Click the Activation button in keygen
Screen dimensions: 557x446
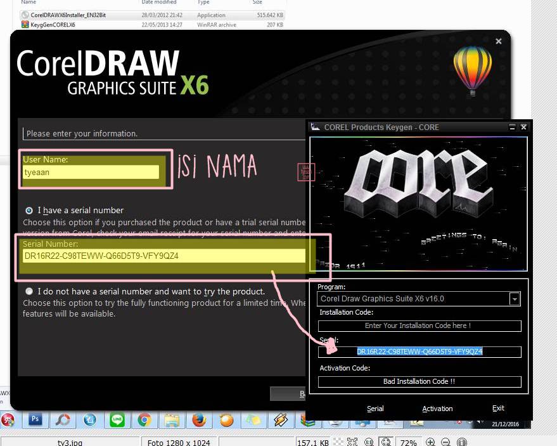pyautogui.click(x=437, y=409)
